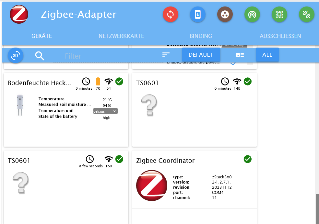This screenshot has width=319, height=224.
Task: Click green check on Zigbee Coordinator card
Action: (x=248, y=159)
